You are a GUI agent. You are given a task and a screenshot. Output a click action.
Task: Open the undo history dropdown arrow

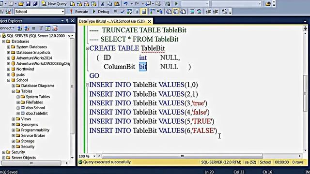131,4
